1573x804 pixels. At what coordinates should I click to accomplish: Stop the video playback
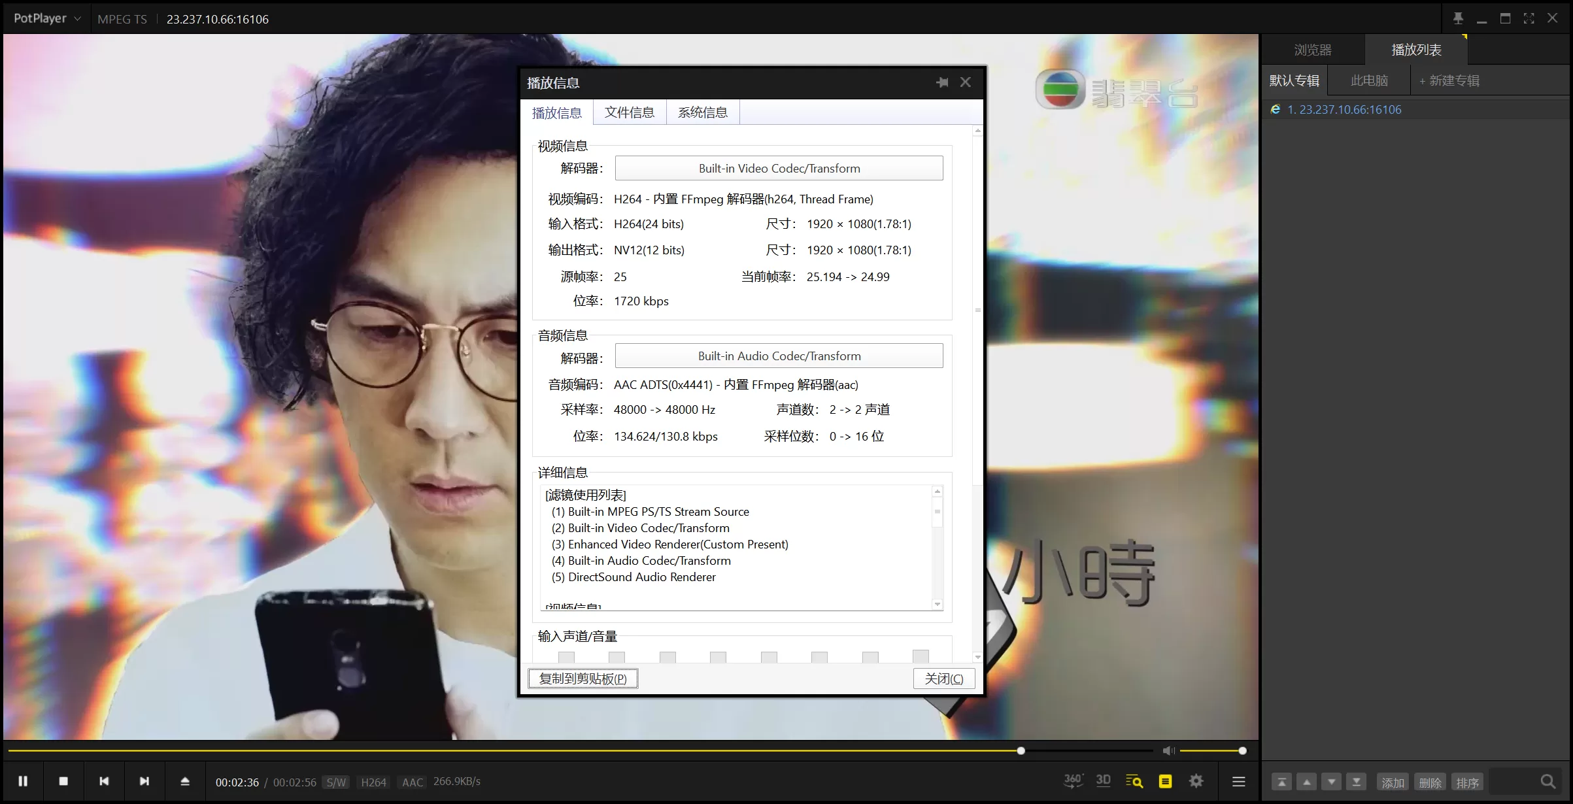pyautogui.click(x=63, y=781)
